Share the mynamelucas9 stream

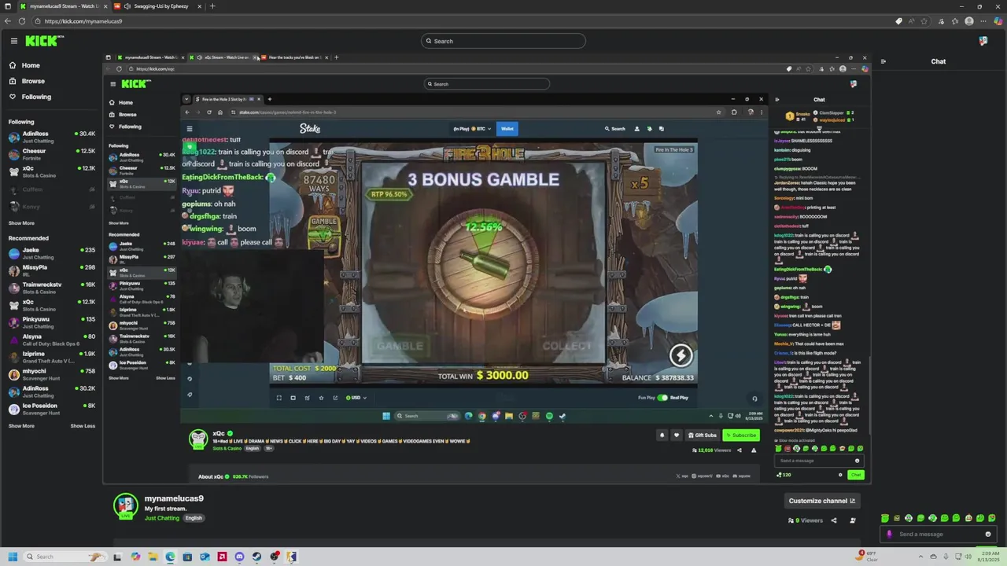835,520
